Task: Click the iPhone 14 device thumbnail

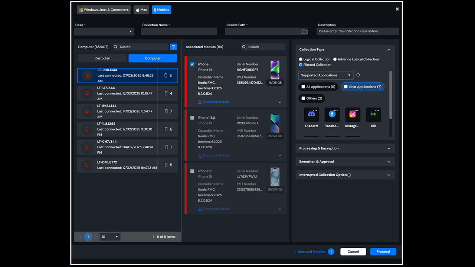Action: (275, 70)
